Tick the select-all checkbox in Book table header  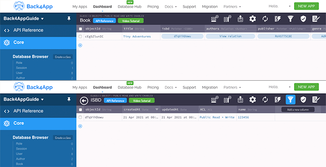(x=81, y=29)
